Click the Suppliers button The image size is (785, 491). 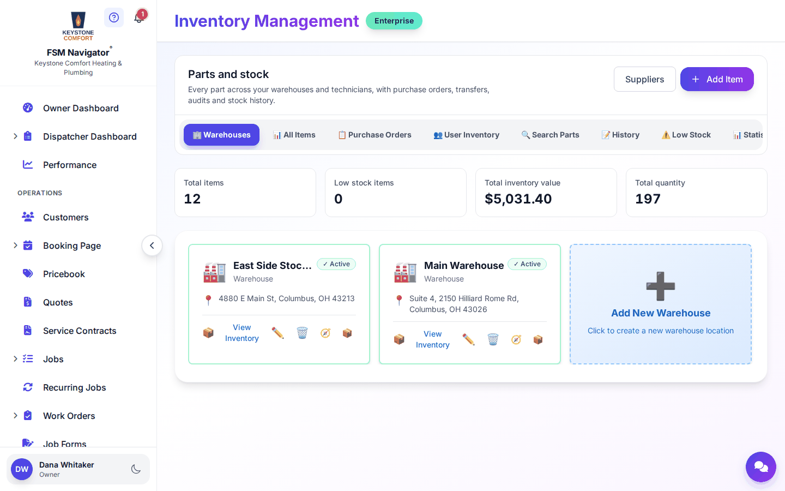click(645, 79)
